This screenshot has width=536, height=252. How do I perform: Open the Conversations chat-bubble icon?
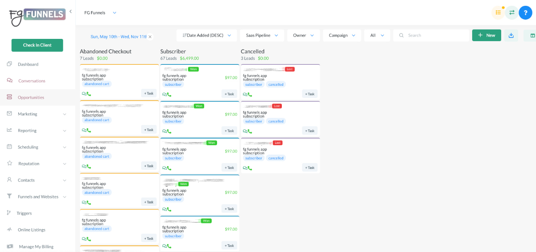click(9, 80)
